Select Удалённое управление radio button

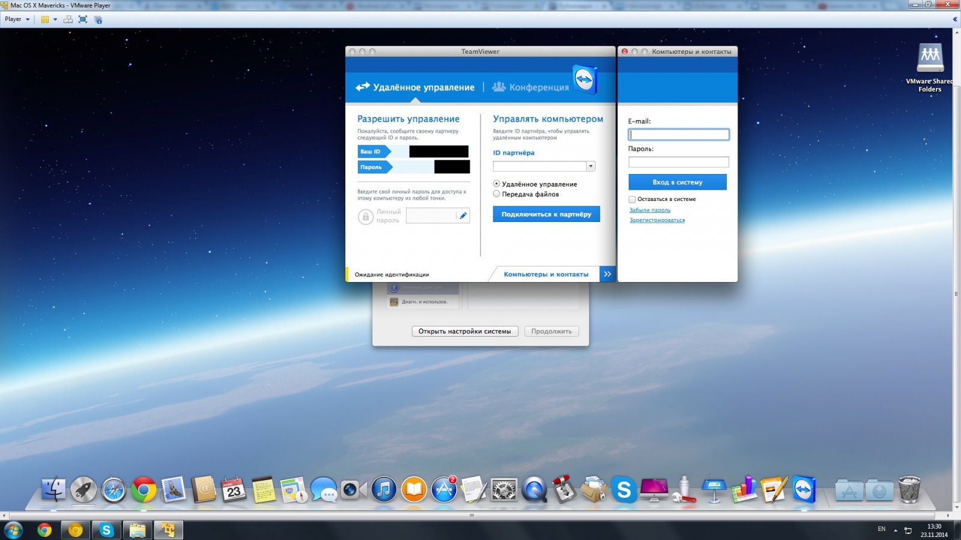(x=496, y=184)
